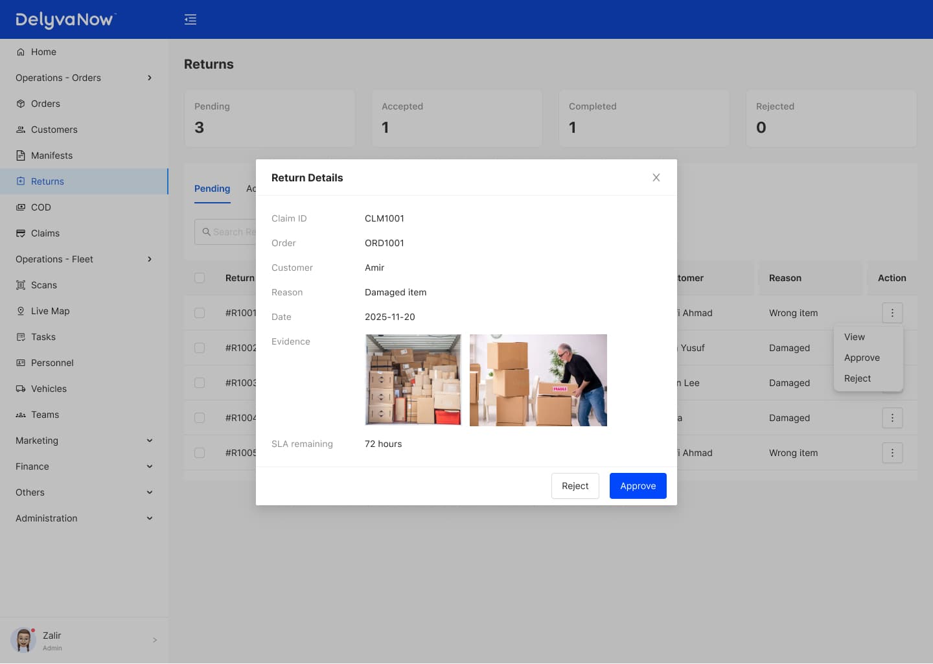Click the Orders box icon in sidebar
The height and width of the screenshot is (664, 933).
click(x=21, y=104)
